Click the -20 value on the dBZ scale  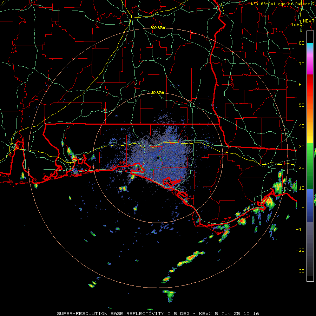tap(300, 250)
